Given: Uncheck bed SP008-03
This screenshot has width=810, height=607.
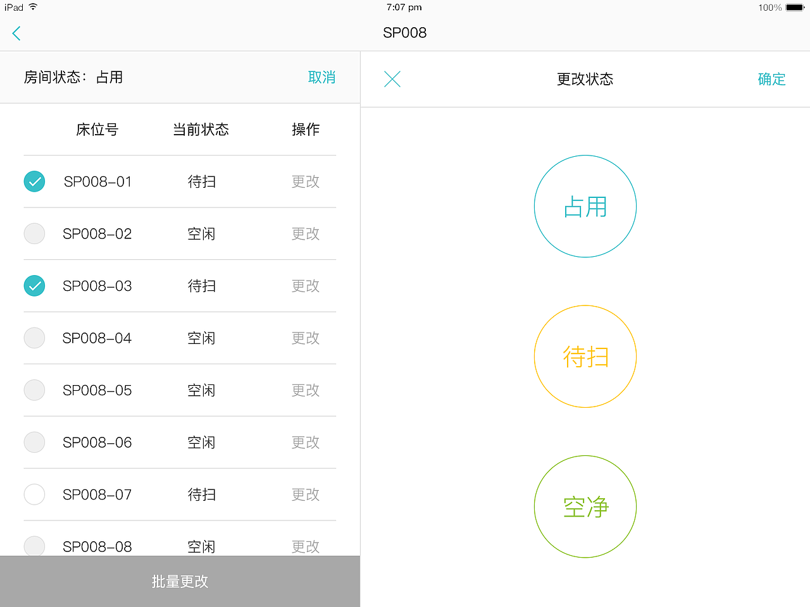Looking at the screenshot, I should tap(34, 286).
